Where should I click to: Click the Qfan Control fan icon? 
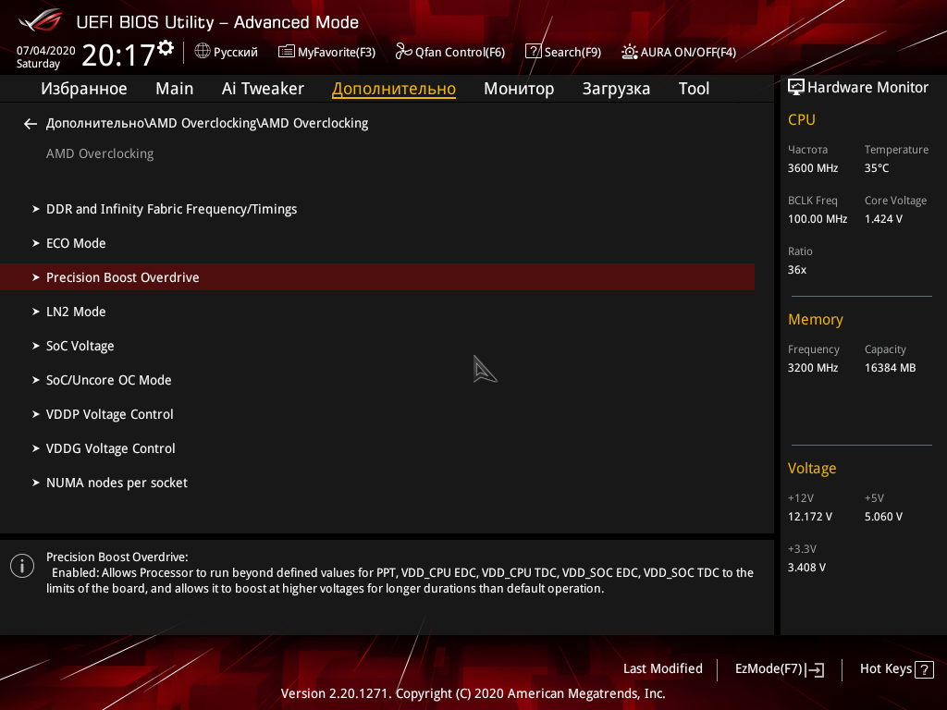tap(403, 52)
